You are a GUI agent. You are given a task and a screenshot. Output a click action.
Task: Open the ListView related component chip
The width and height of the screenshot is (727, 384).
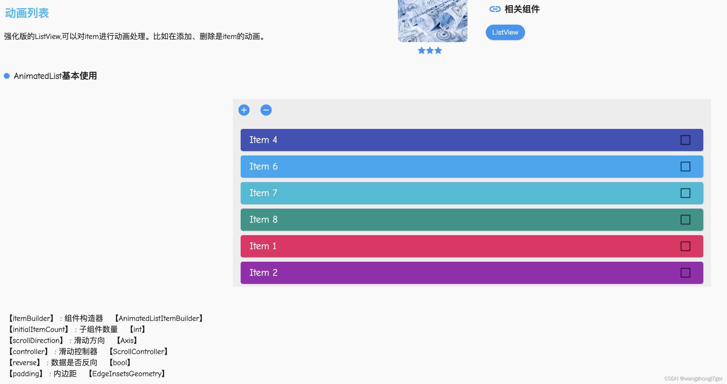(x=505, y=32)
